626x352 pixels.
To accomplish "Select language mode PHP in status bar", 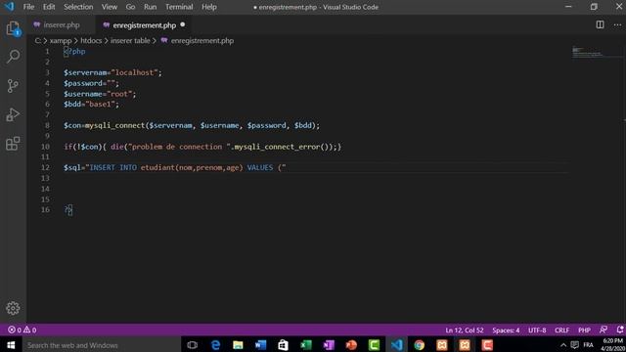I will click(x=584, y=330).
